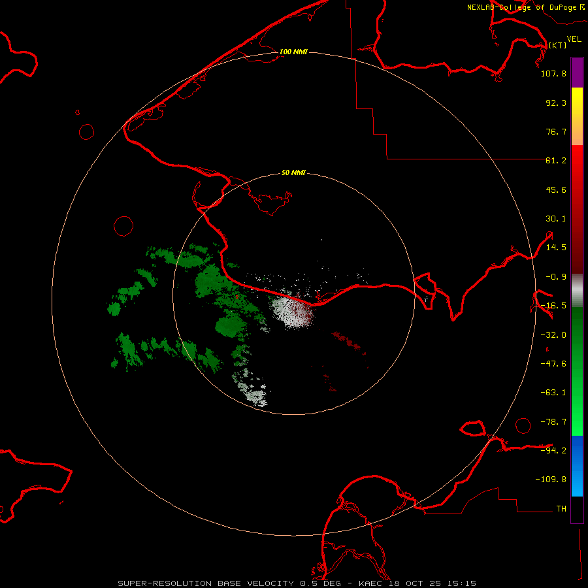Click the Super-Resolution Base Velocity caption text
Screen dimensions: 588x588
pyautogui.click(x=297, y=583)
